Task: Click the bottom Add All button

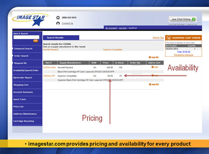Action: 153,84
